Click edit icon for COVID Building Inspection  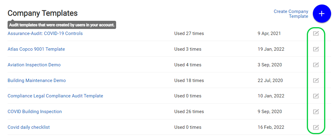tap(316, 112)
